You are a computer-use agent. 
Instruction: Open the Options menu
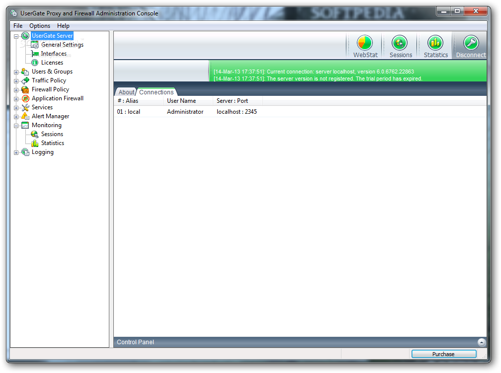(40, 25)
